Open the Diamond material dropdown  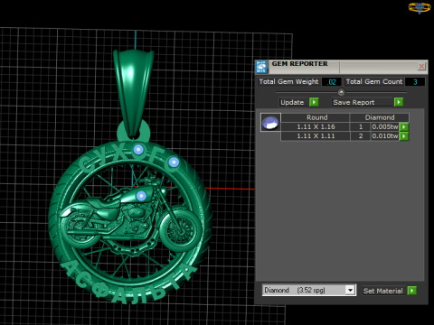click(x=350, y=291)
